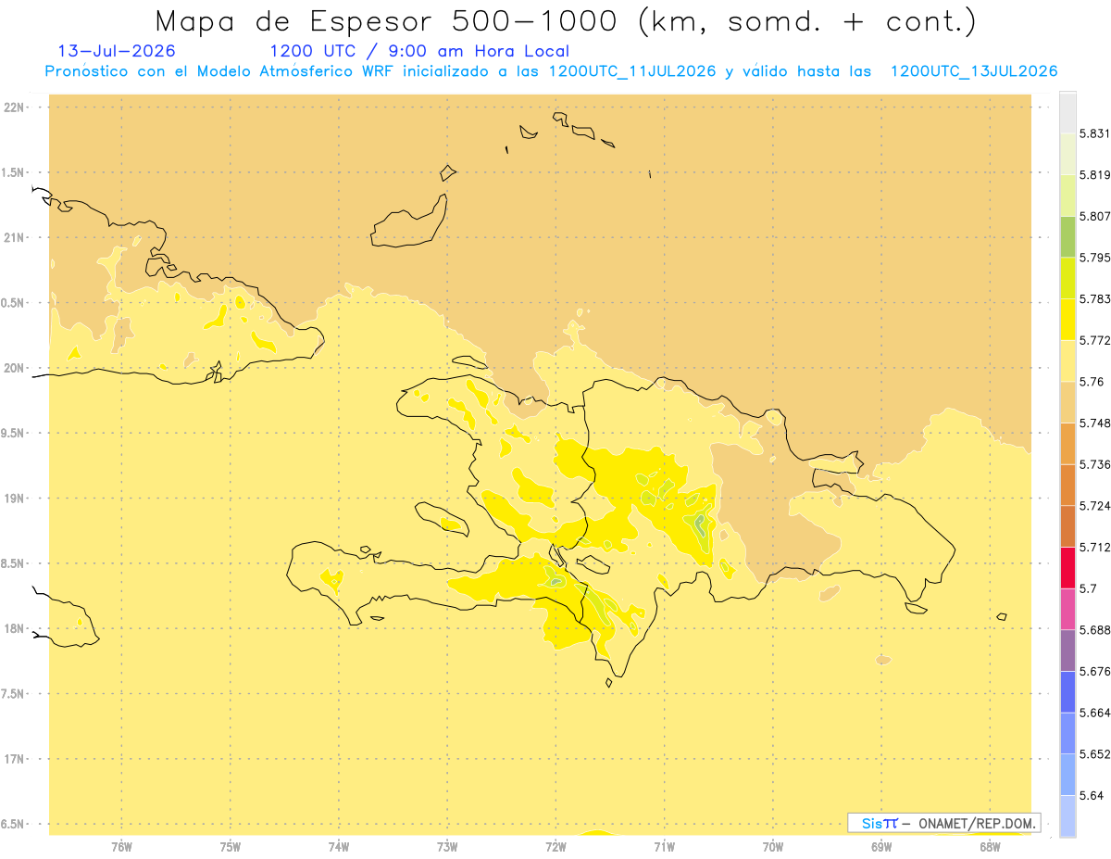Click the colorbar value '5.724'
The height and width of the screenshot is (859, 1111).
(1095, 506)
